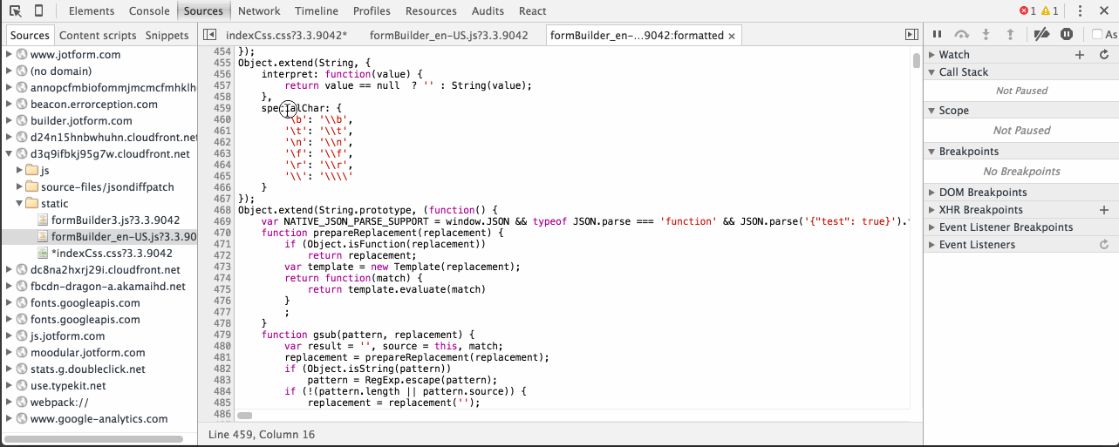Image resolution: width=1119 pixels, height=447 pixels.
Task: Expand the Event Listener Breakpoints section
Action: [931, 227]
